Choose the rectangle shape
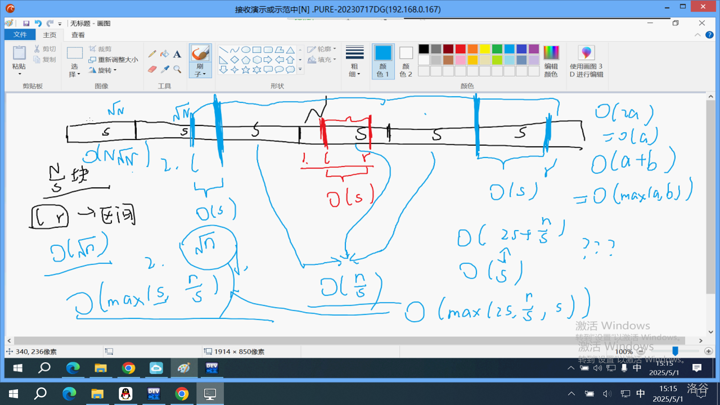Screen dimensions: 720x405 tap(257, 50)
